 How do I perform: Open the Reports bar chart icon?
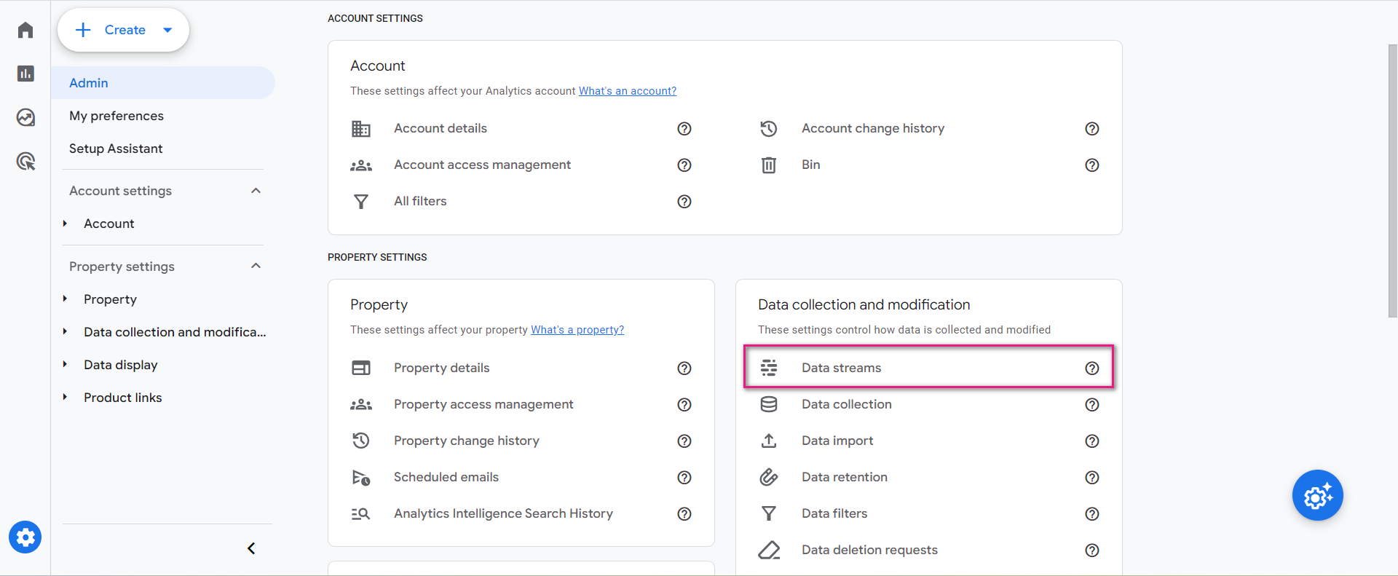tap(25, 74)
